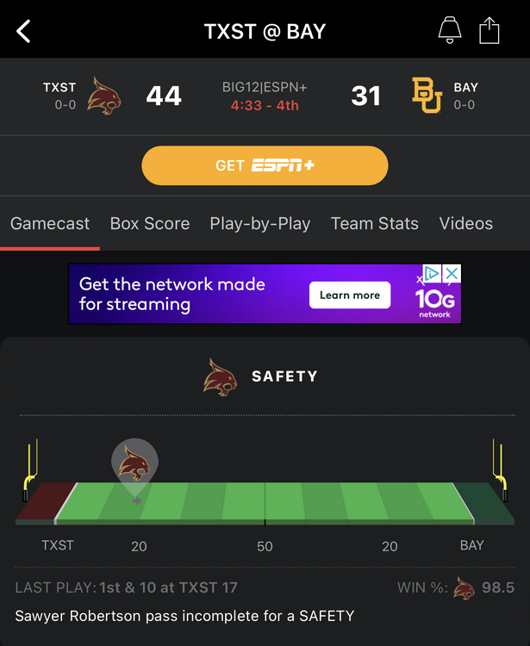The height and width of the screenshot is (646, 530).
Task: Tap the Baylor BU logo
Action: tap(427, 96)
